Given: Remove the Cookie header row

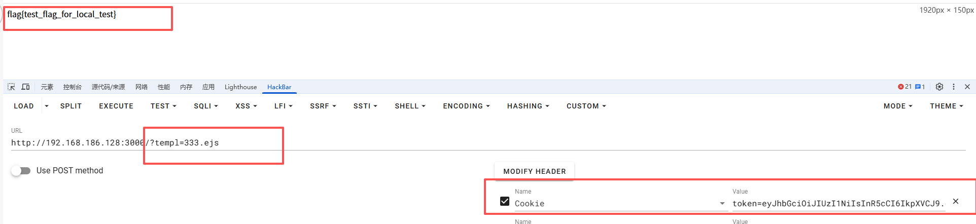Looking at the screenshot, I should pyautogui.click(x=956, y=201).
